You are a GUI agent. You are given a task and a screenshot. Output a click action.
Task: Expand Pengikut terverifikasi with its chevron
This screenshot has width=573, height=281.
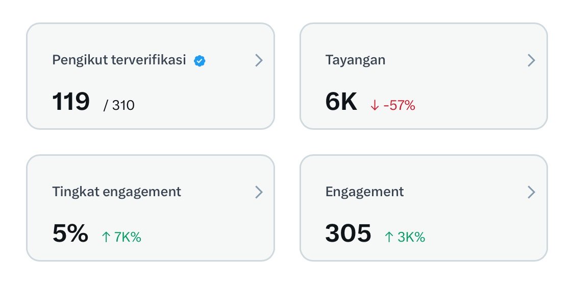[x=259, y=60]
